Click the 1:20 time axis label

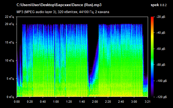tap(69, 102)
